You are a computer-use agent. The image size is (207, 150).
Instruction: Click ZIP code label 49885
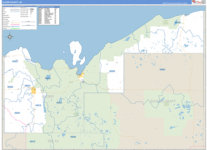coord(10,87)
